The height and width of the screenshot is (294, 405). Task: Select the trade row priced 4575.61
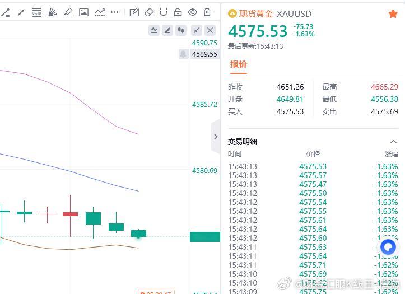click(x=313, y=220)
